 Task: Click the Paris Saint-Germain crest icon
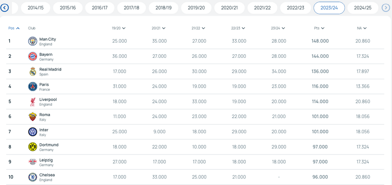click(33, 87)
